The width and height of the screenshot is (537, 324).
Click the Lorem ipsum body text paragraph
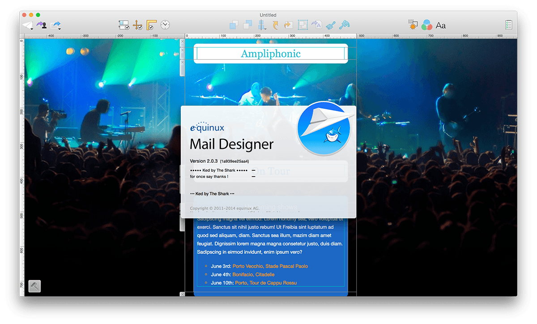270,235
